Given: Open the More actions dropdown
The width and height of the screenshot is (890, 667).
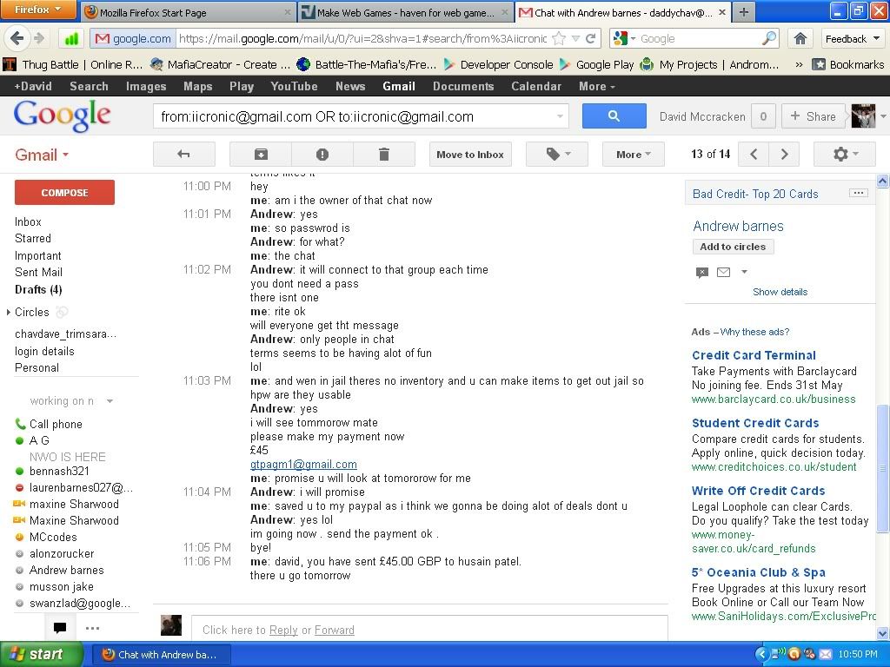Looking at the screenshot, I should point(633,155).
